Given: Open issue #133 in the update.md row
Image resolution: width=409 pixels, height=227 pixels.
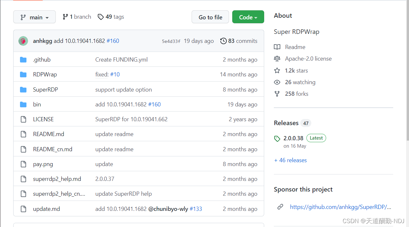Looking at the screenshot, I should (x=196, y=209).
